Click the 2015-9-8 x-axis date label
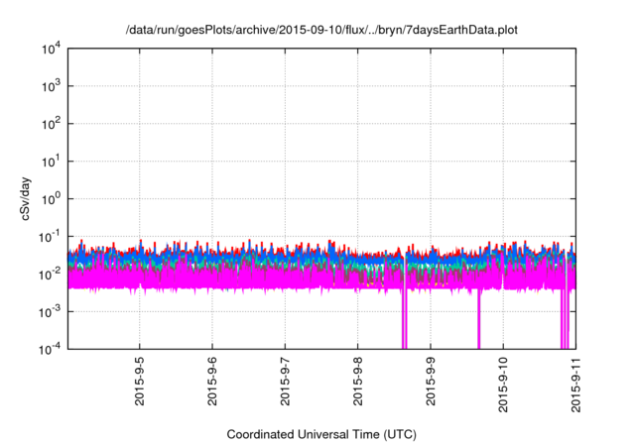 (357, 382)
